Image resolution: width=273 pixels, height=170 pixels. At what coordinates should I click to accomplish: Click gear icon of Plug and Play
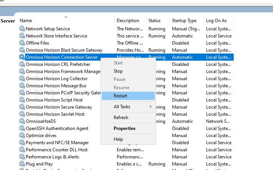pos(22,164)
